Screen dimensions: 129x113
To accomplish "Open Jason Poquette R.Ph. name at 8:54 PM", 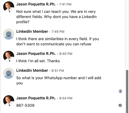I will 36,98.
